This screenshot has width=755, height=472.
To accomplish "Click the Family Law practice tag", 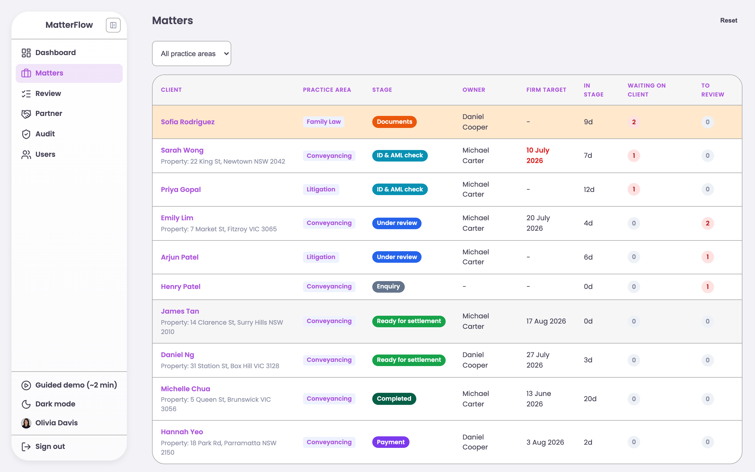I will point(323,122).
